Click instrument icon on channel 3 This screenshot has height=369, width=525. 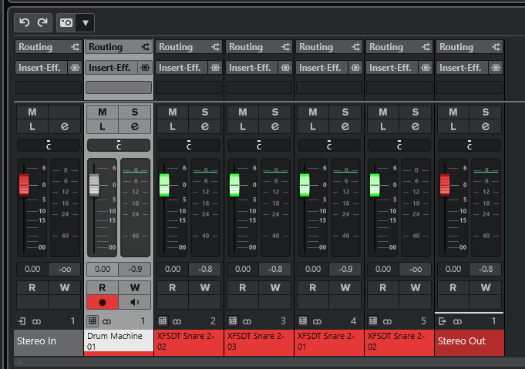pos(233,321)
